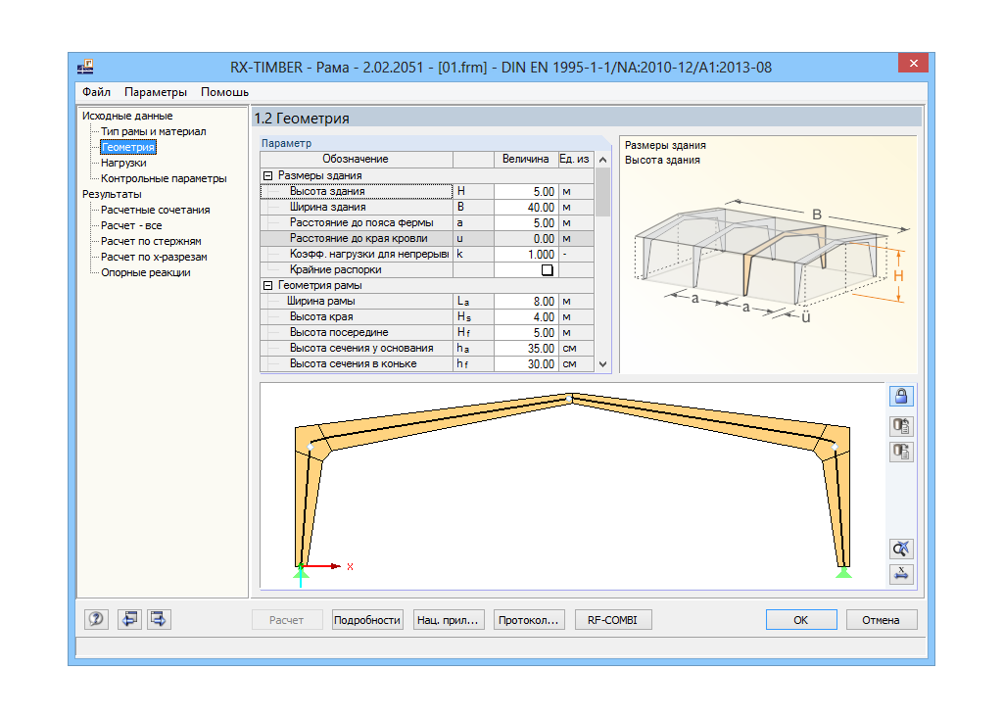The height and width of the screenshot is (718, 1003).
Task: Click the paste-from-clipboard icon beside the drawing
Action: [900, 453]
